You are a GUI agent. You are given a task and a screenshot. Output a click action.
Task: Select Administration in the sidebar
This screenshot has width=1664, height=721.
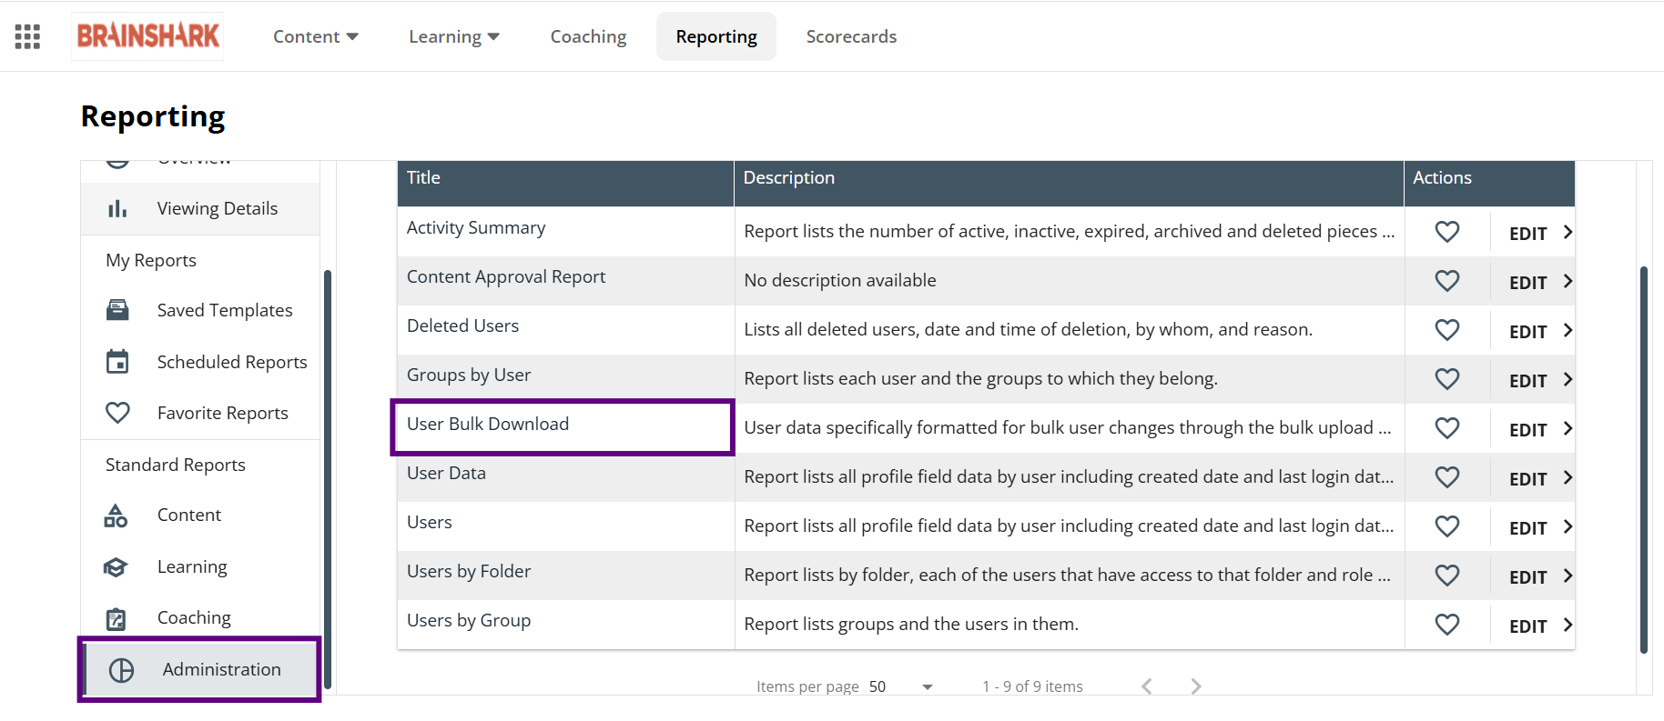tap(199, 670)
